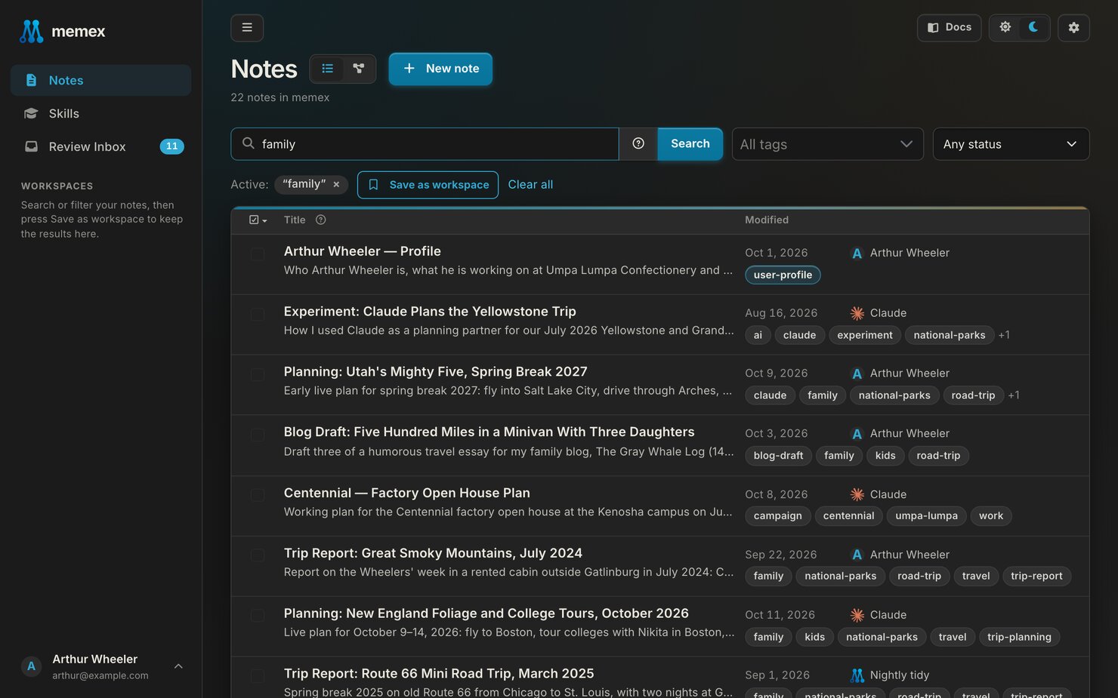The image size is (1118, 698).
Task: Open Skills in the sidebar
Action: 100,113
